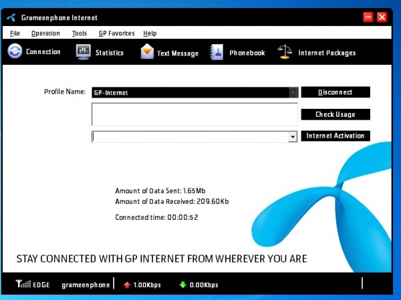Minimize the Grameenphone Internet window
The image size is (401, 300).
tap(368, 17)
